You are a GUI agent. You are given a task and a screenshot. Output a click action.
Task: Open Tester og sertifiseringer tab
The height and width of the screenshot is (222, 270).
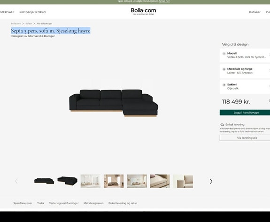[x=64, y=203]
